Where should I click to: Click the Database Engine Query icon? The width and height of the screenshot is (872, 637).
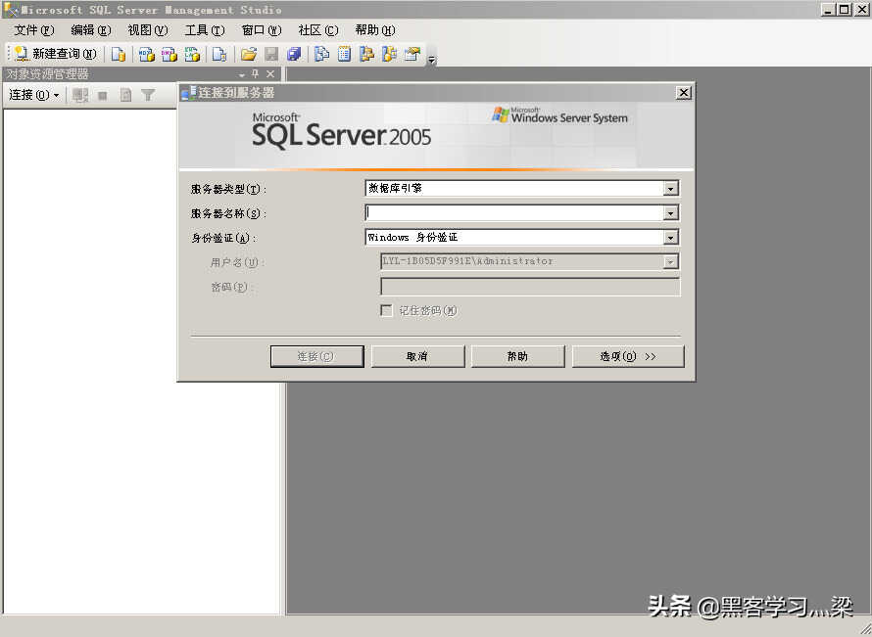coord(119,54)
